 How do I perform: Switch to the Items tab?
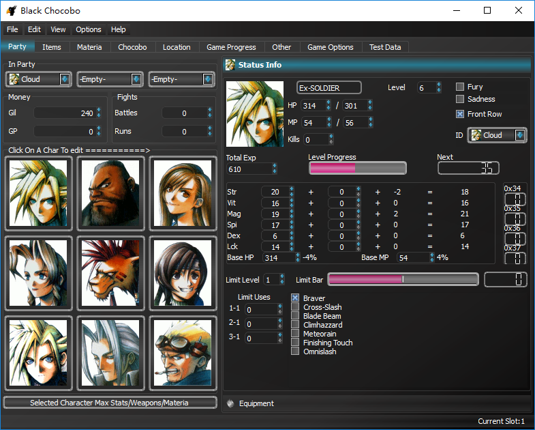[x=52, y=47]
